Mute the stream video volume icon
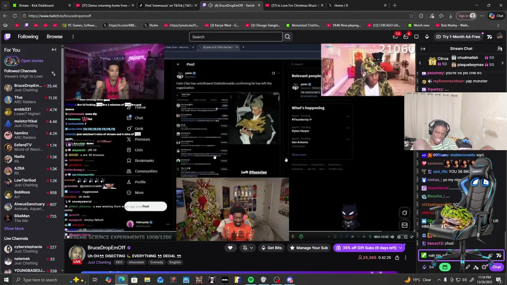This screenshot has width=507, height=285. point(392,237)
